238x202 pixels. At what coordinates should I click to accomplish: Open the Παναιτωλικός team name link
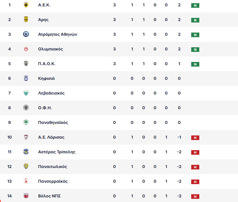52,167
